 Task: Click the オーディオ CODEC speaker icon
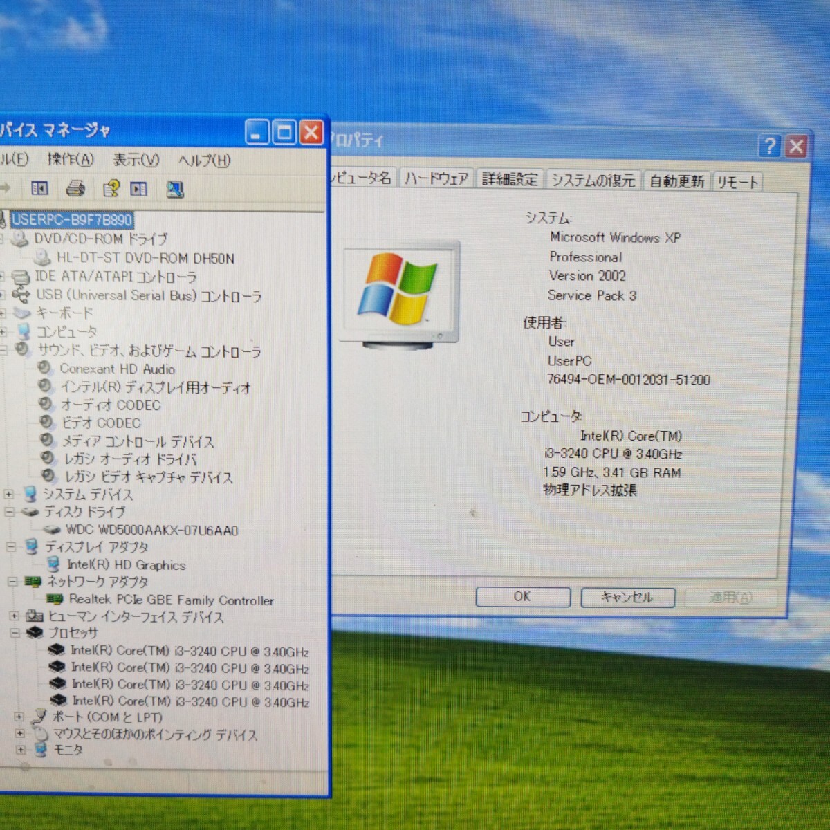tap(46, 404)
